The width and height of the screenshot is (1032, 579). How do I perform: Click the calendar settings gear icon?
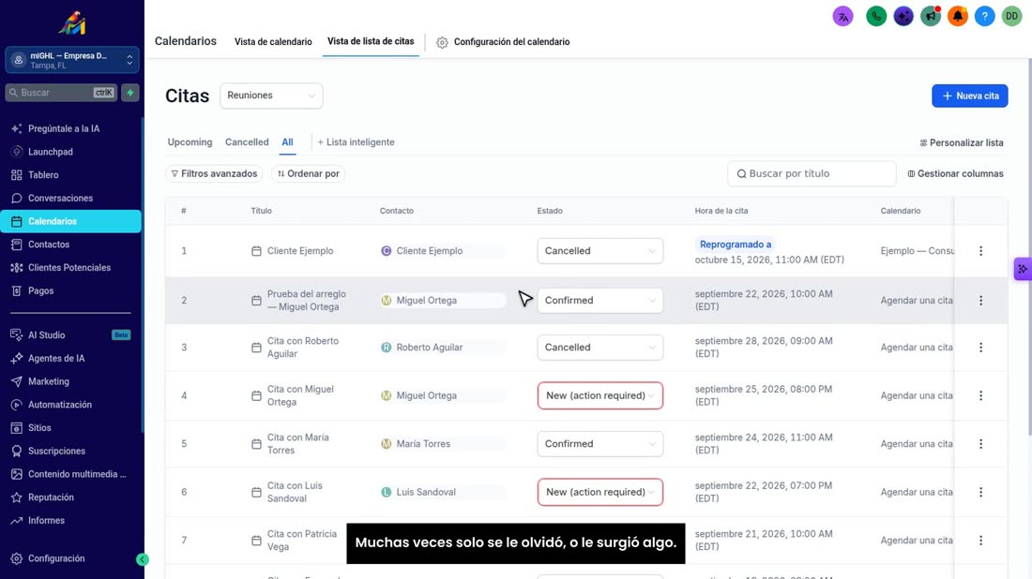442,42
